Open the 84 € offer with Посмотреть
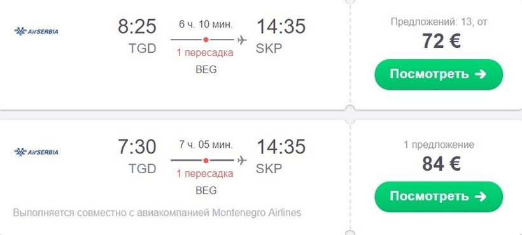Viewport: 522px width, 235px height. pyautogui.click(x=439, y=197)
